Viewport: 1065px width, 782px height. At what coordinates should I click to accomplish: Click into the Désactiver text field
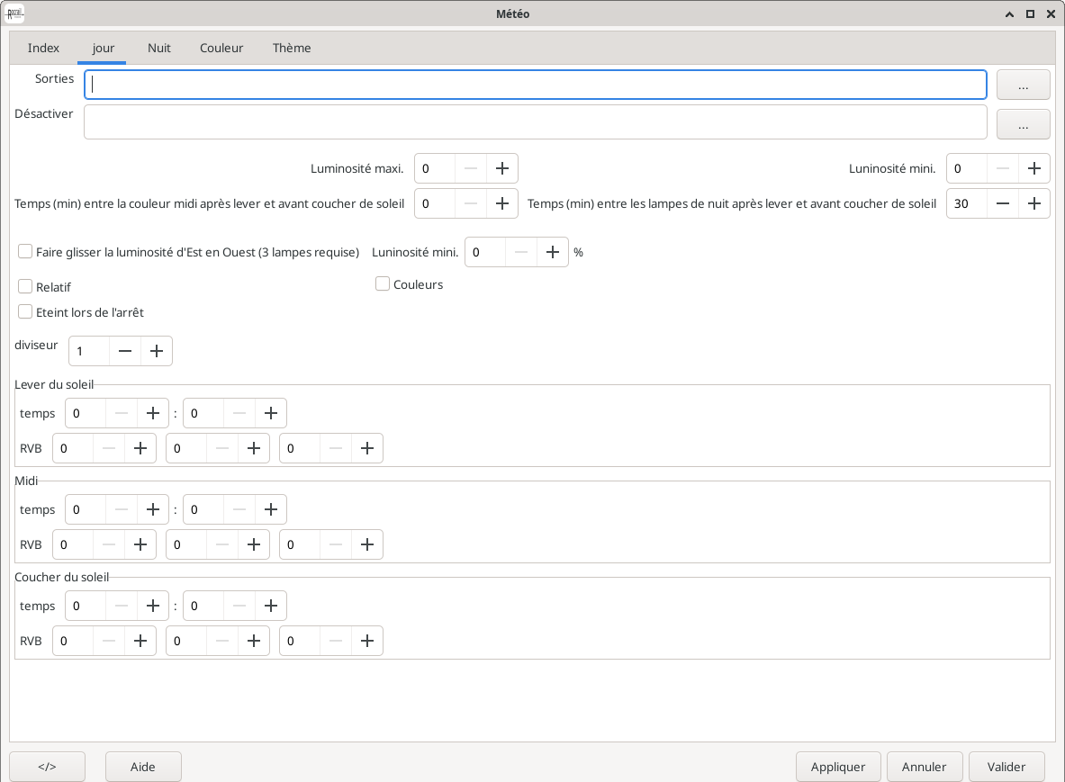(535, 122)
